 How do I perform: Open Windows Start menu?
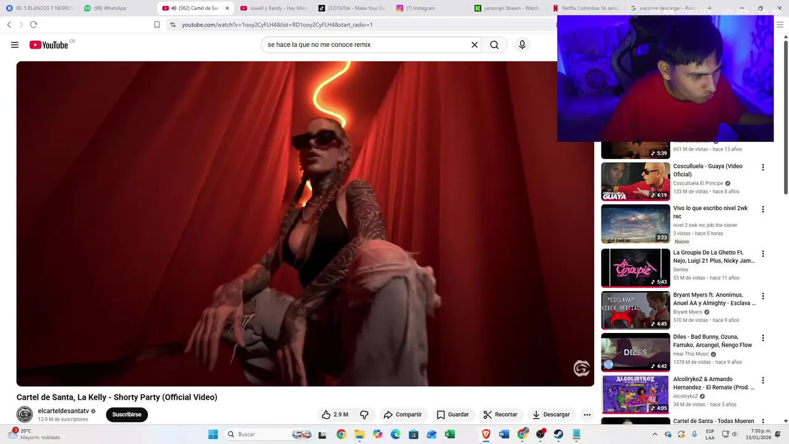tap(213, 434)
